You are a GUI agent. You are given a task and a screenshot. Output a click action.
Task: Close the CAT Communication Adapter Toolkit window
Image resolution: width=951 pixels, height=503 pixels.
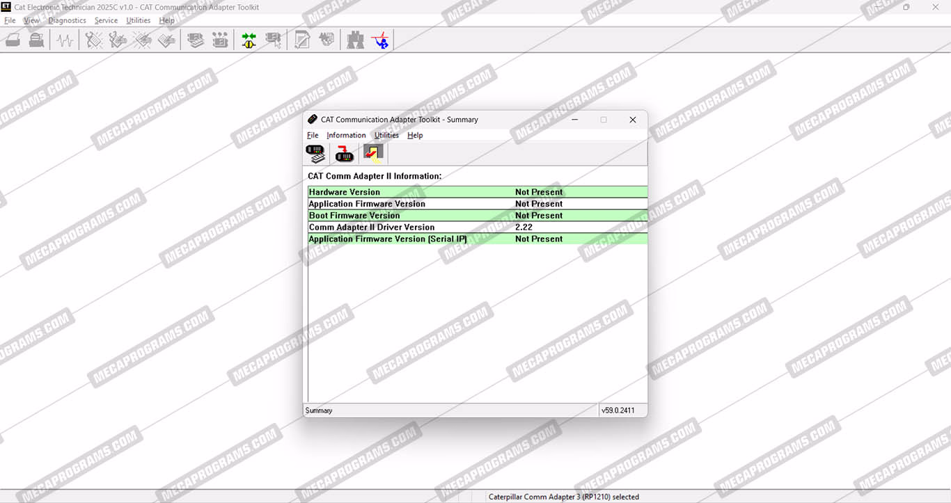[x=632, y=120]
